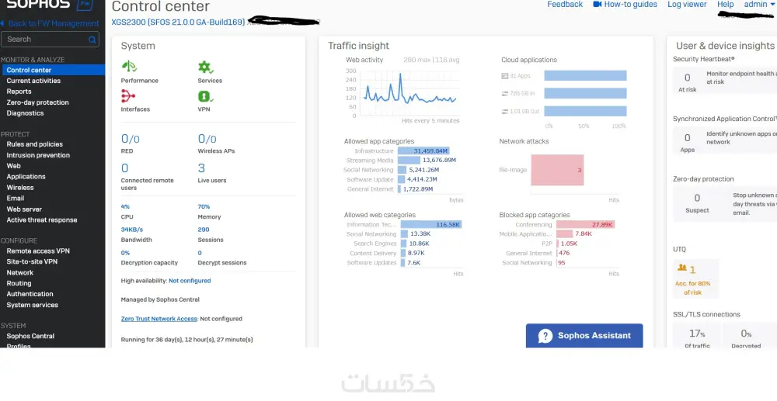Open the admin user dropdown

tap(758, 5)
